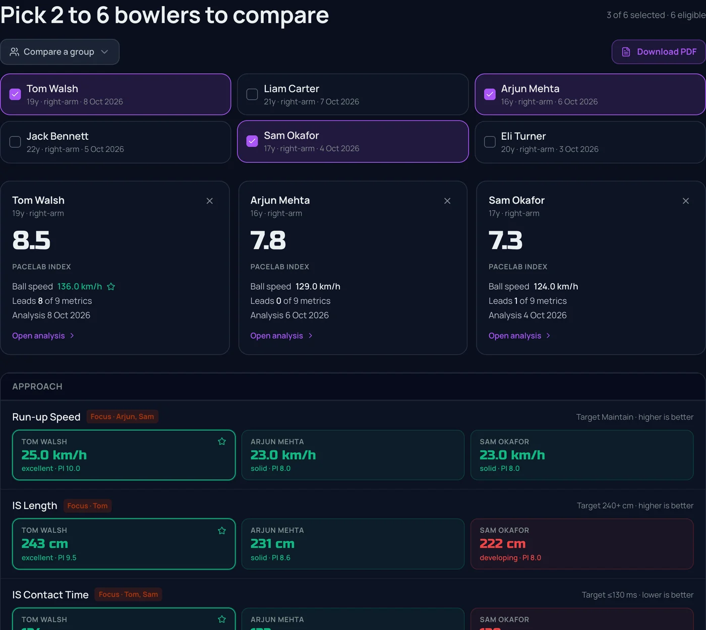Uncheck the Arjun Mehta checkbox

pyautogui.click(x=490, y=94)
